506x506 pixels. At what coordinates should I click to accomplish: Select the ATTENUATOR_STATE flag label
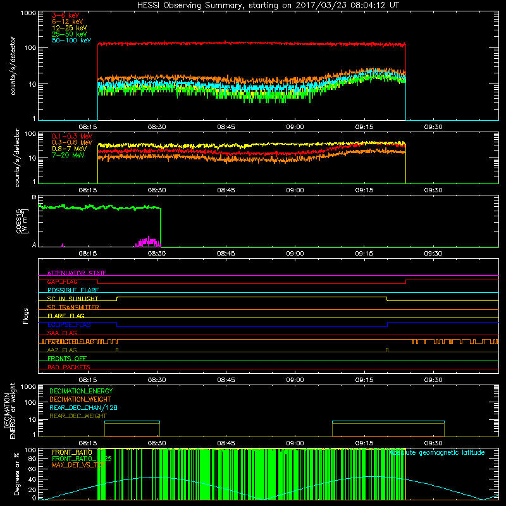77,273
